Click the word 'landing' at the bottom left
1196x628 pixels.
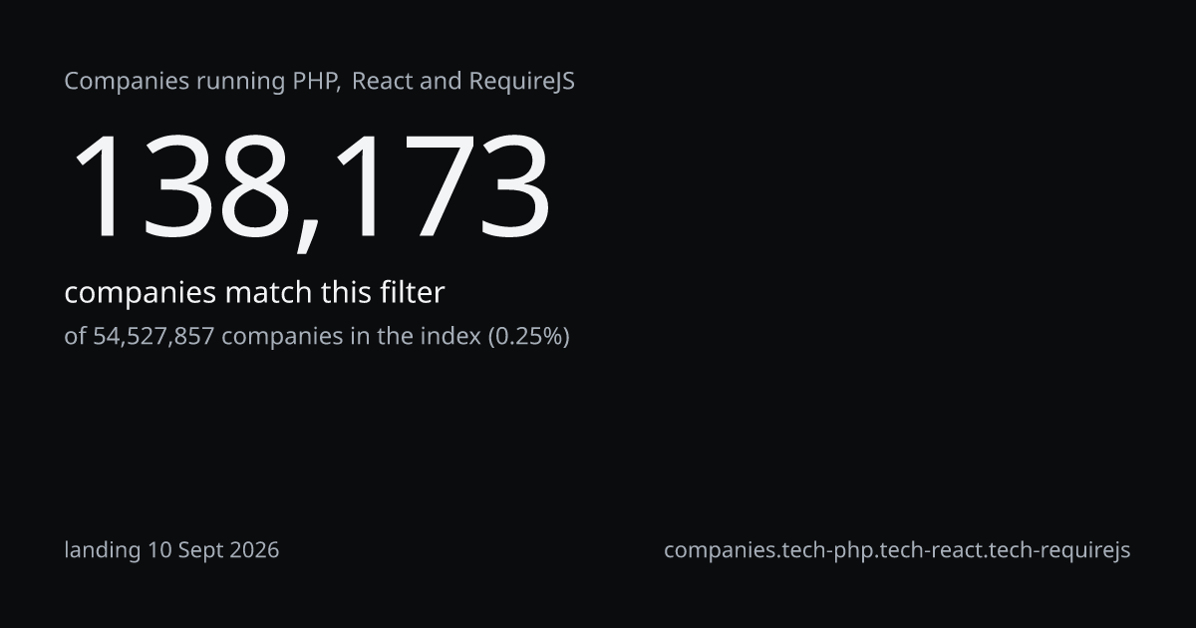tap(103, 550)
